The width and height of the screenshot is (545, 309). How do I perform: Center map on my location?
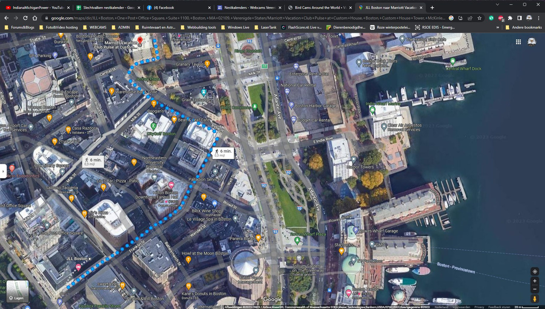(x=535, y=272)
